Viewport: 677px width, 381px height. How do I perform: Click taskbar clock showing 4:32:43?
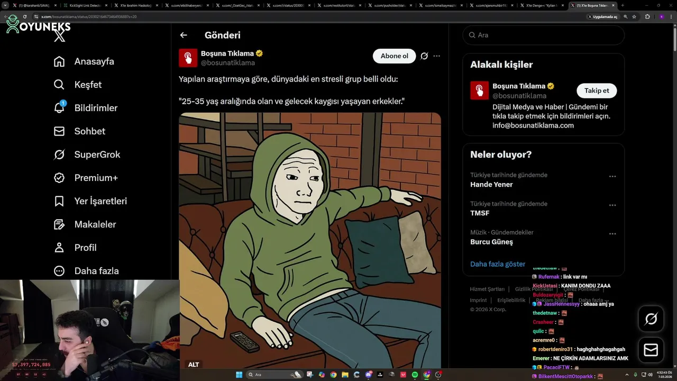(x=664, y=375)
